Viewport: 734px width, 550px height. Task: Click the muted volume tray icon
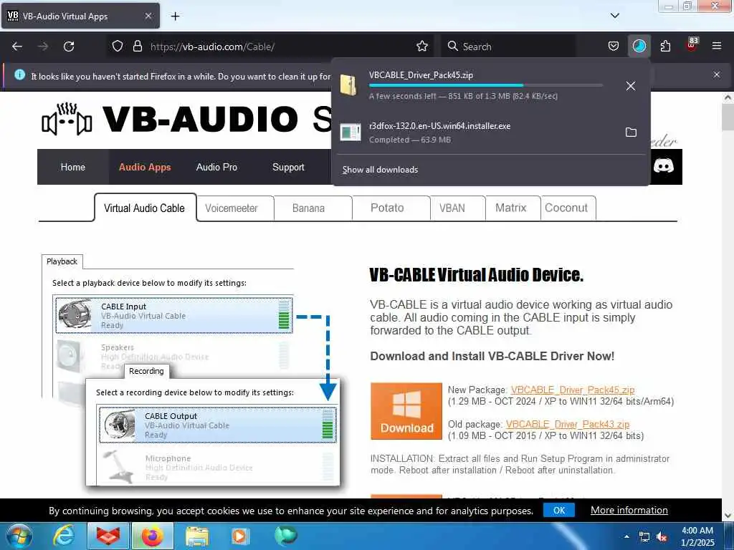click(x=662, y=537)
